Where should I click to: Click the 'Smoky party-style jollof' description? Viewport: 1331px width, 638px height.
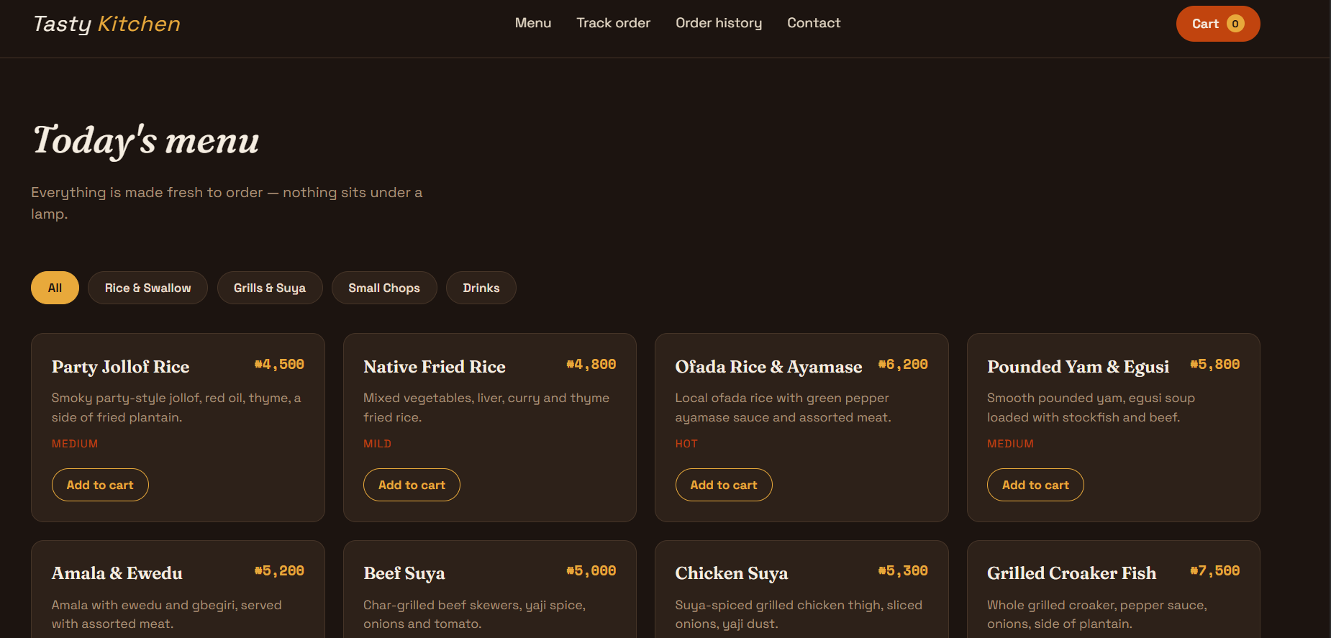[x=176, y=408]
